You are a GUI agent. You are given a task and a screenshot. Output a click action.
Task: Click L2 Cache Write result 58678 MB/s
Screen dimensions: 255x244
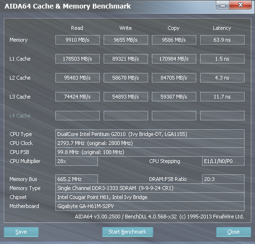tap(126, 78)
